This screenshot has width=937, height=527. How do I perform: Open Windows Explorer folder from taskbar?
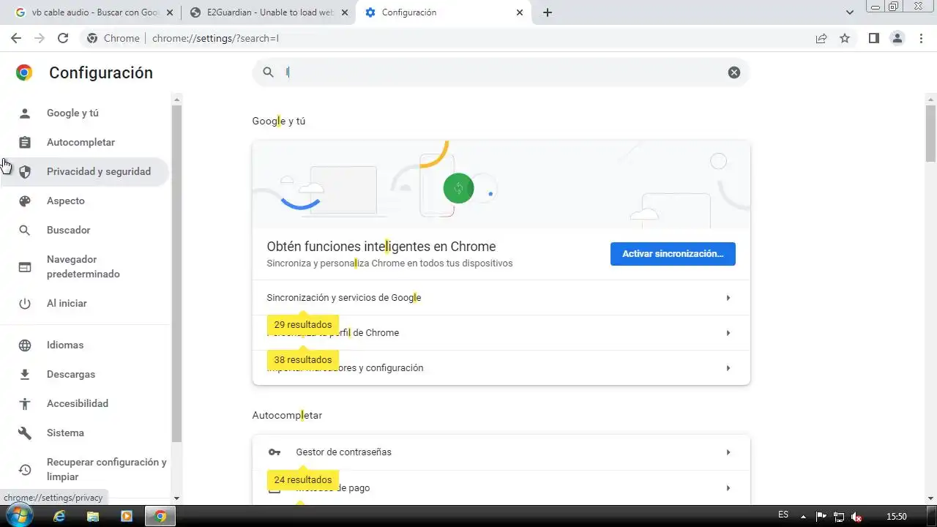[x=93, y=516]
